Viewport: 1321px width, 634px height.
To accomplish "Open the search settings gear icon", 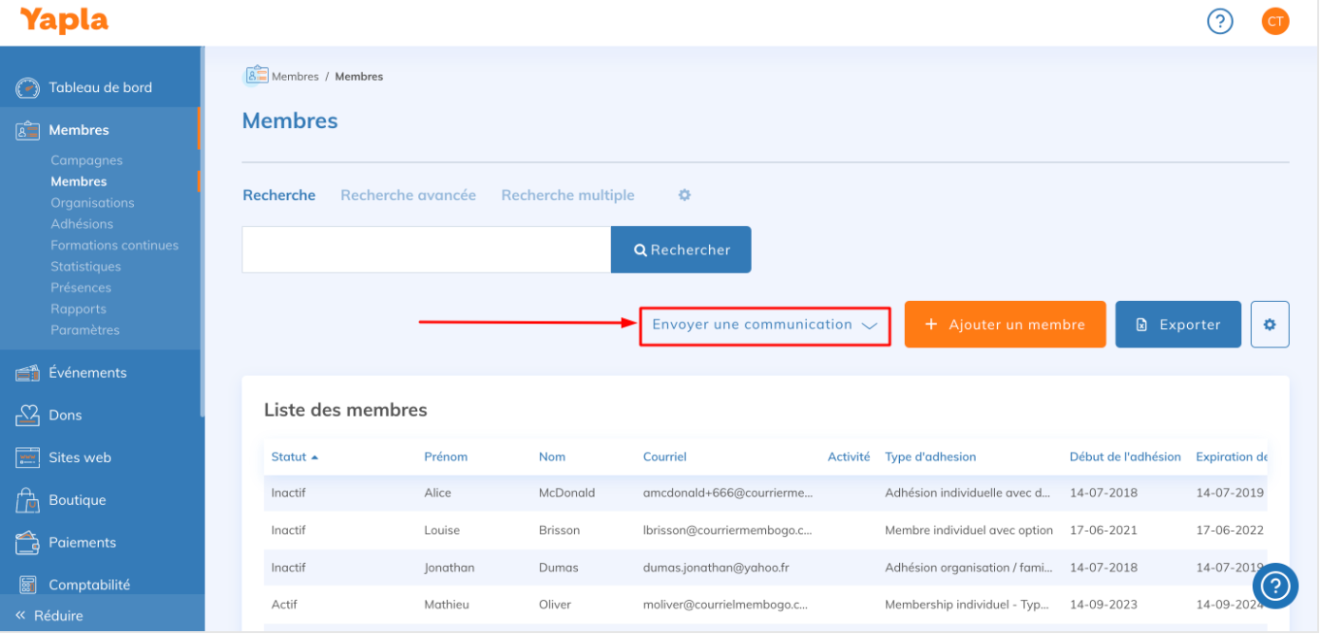I will pyautogui.click(x=684, y=195).
